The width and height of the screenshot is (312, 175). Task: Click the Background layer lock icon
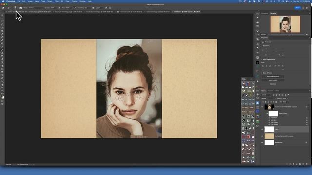click(306, 142)
